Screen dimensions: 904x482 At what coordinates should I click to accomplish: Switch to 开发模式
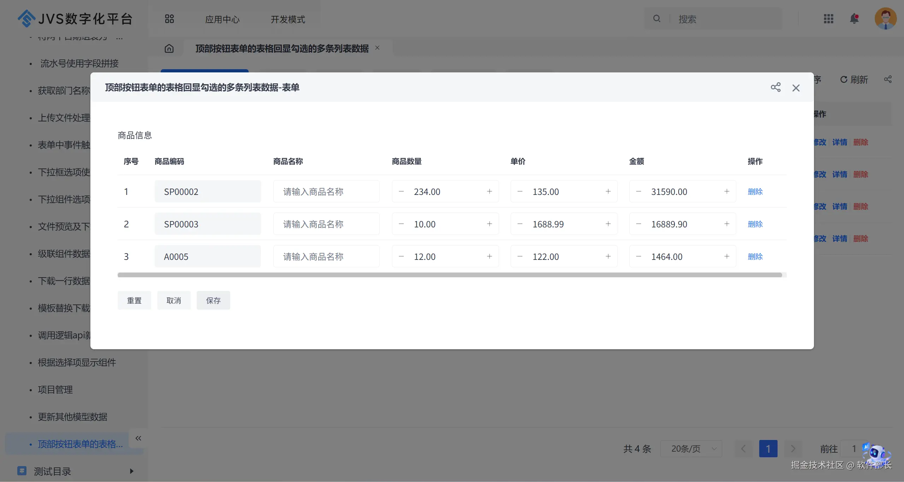288,19
